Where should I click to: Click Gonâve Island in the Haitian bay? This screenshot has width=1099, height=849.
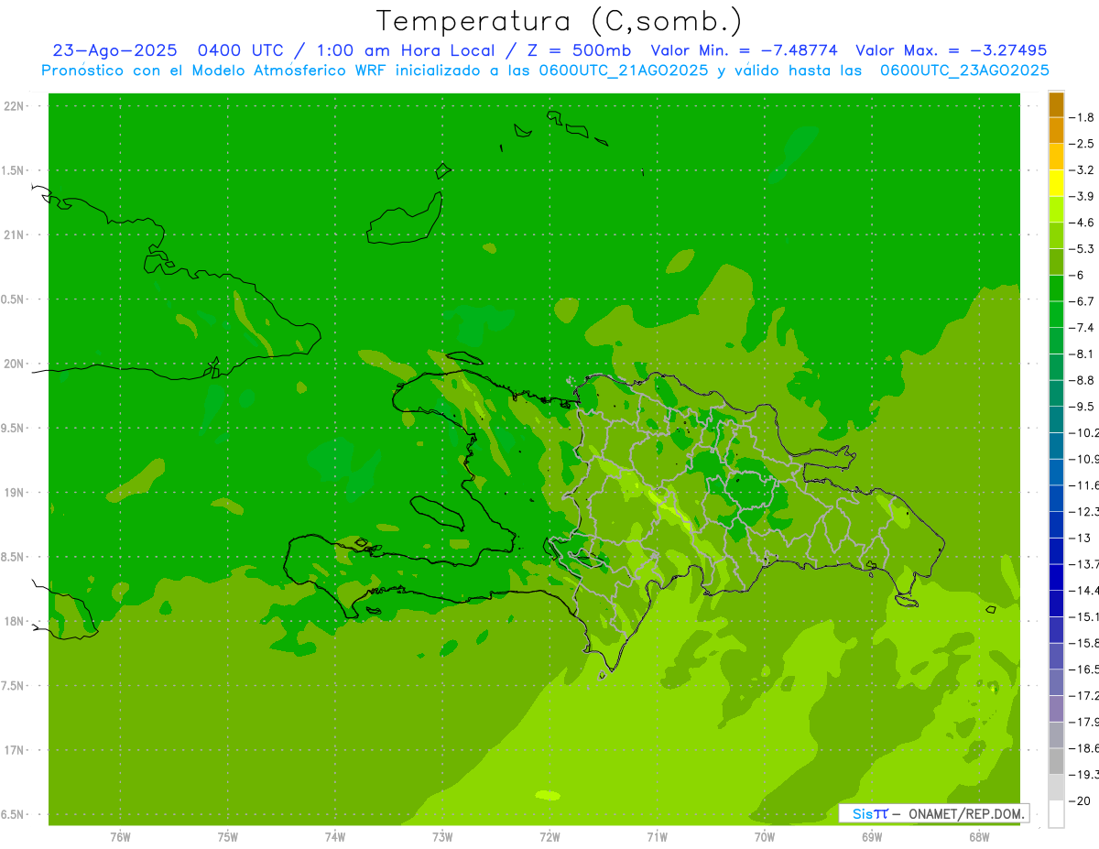pos(439,512)
